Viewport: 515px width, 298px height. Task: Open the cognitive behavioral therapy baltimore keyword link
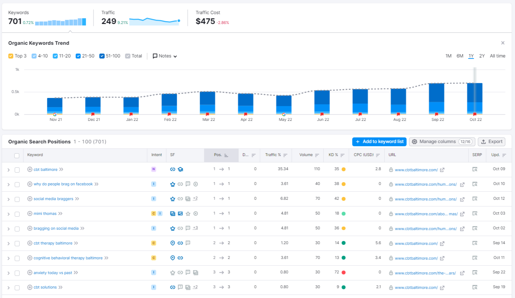[x=68, y=258]
